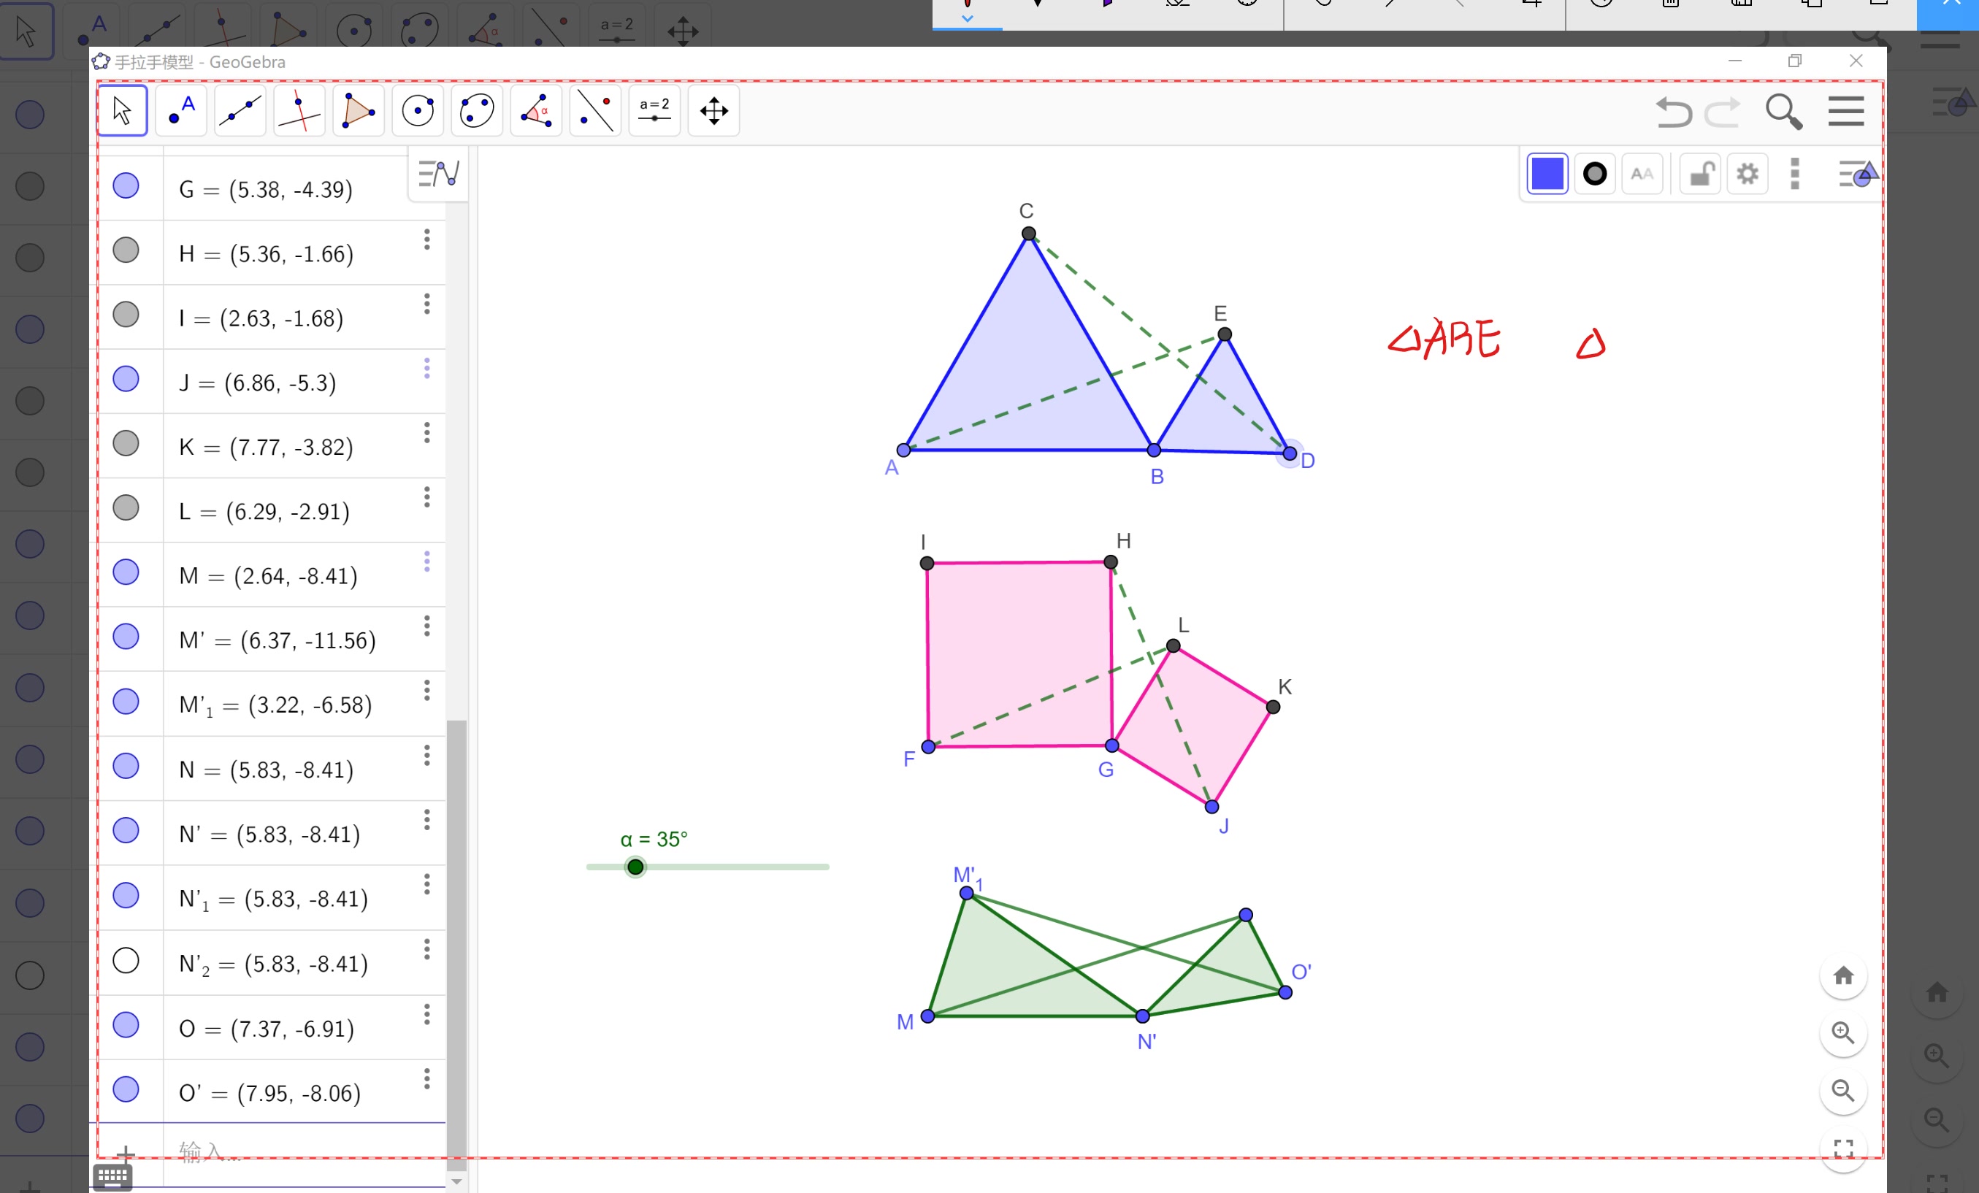
Task: Open three-dot menu for point O
Action: tap(426, 1015)
